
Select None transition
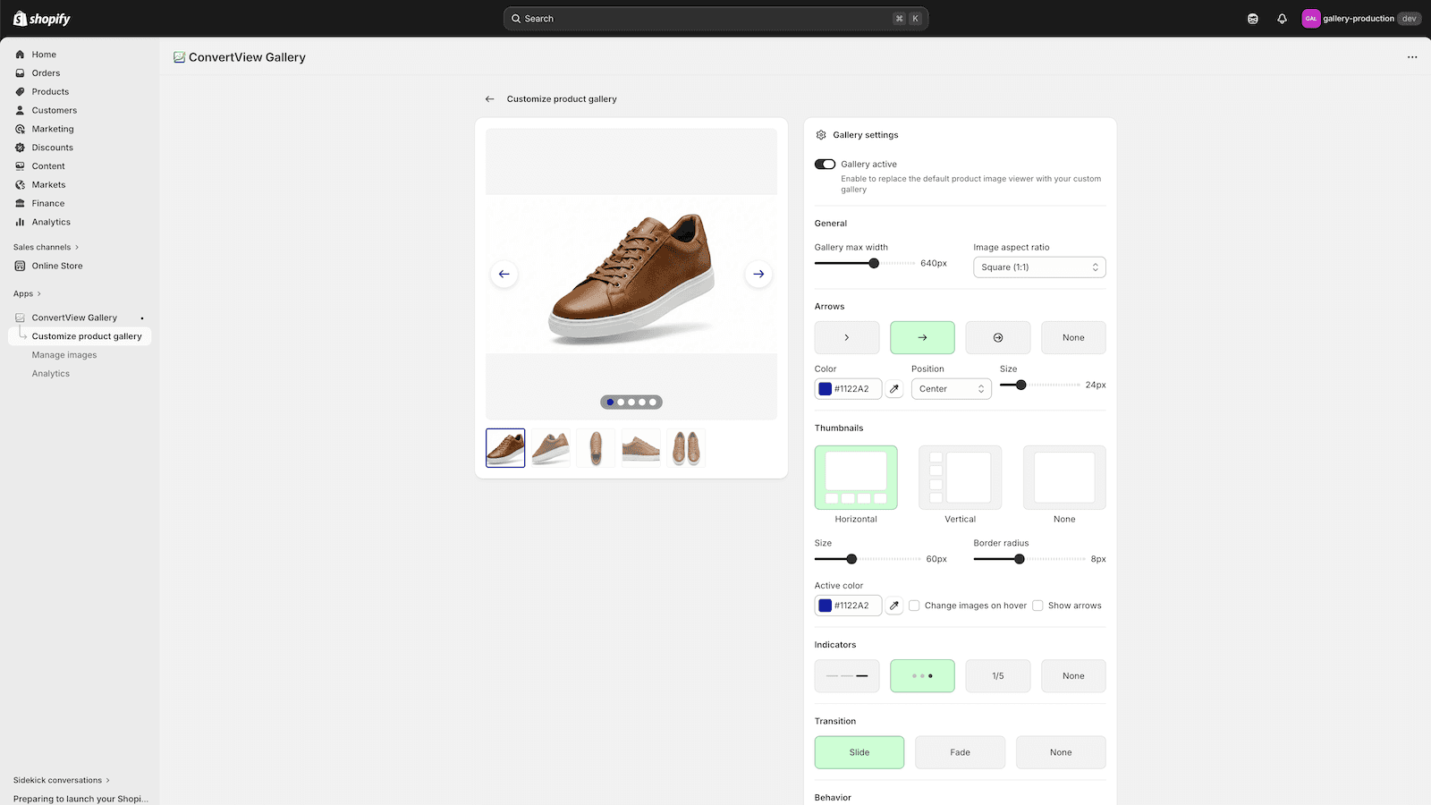(1061, 752)
